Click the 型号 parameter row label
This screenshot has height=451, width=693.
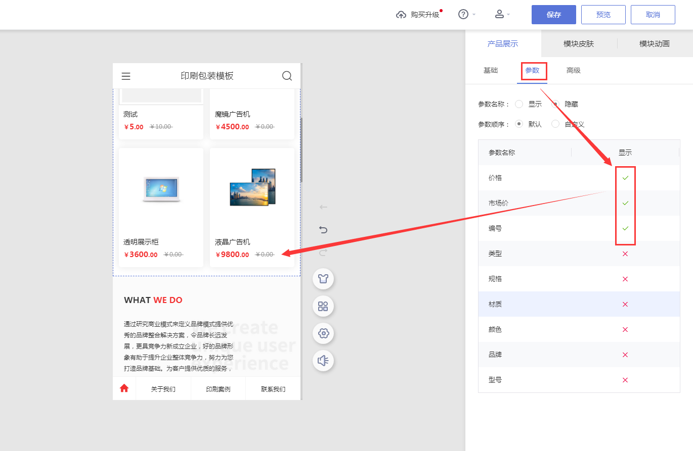pyautogui.click(x=495, y=380)
